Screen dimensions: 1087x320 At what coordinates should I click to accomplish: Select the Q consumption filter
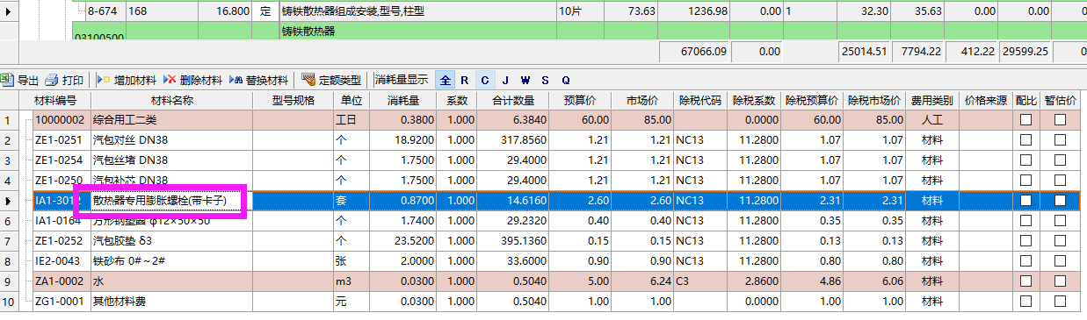pyautogui.click(x=566, y=80)
